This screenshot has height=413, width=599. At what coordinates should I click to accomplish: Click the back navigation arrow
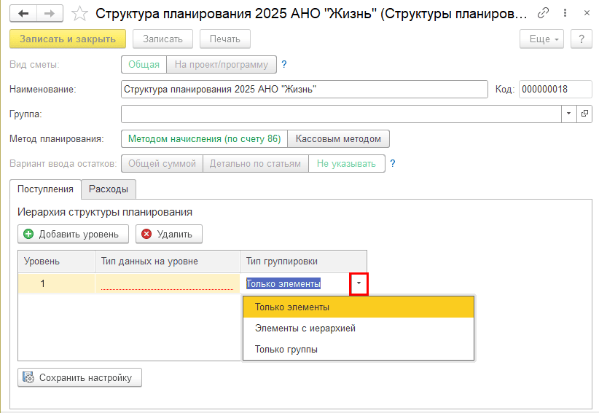23,13
